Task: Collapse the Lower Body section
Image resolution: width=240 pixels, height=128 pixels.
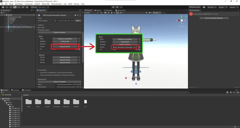Action: (37, 70)
